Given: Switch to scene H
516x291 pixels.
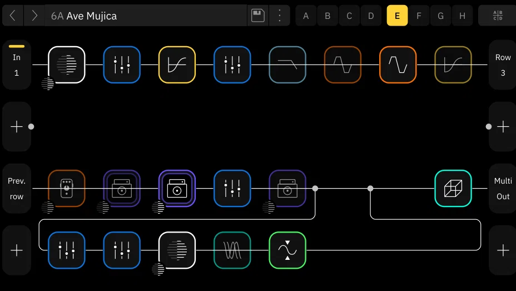Looking at the screenshot, I should tap(463, 16).
